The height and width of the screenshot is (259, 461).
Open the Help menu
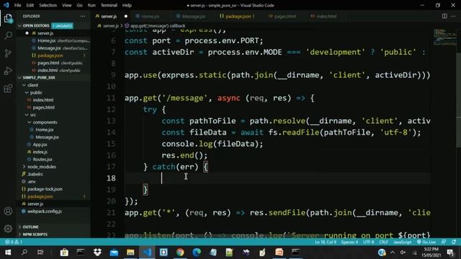(127, 5)
